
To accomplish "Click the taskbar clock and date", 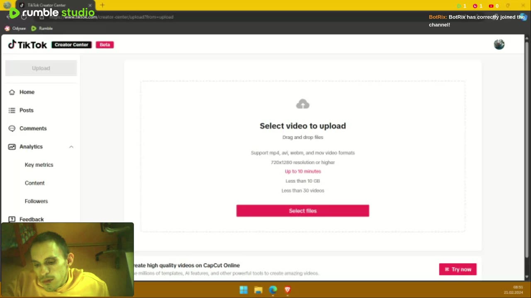I will (514, 290).
